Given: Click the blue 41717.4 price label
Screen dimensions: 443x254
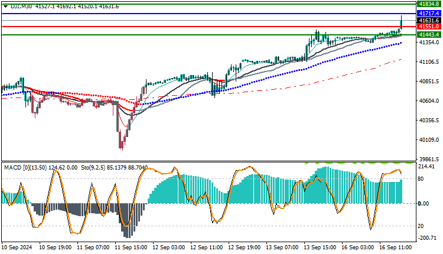Looking at the screenshot, I should (429, 14).
